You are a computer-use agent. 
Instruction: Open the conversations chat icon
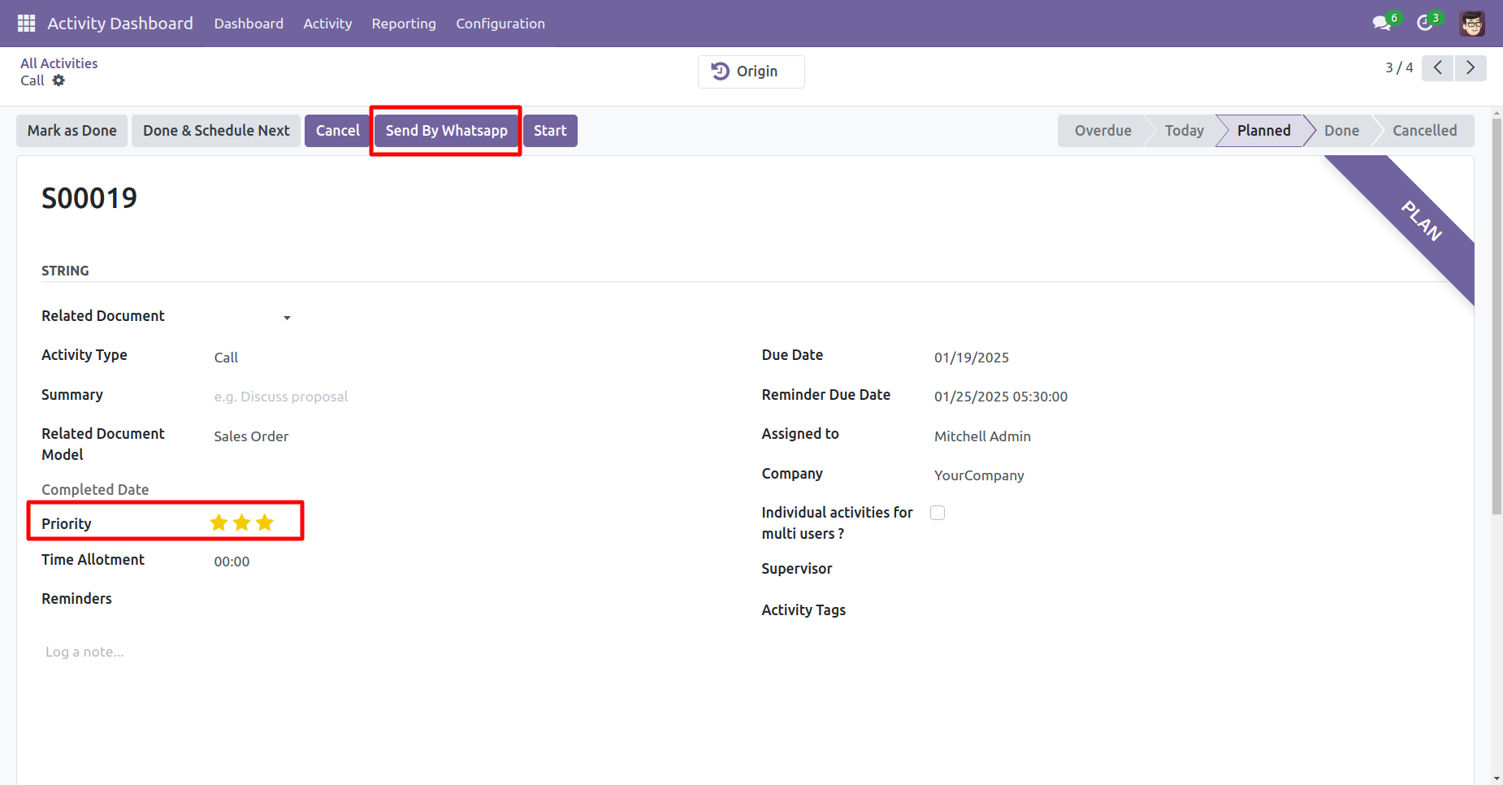coord(1382,24)
